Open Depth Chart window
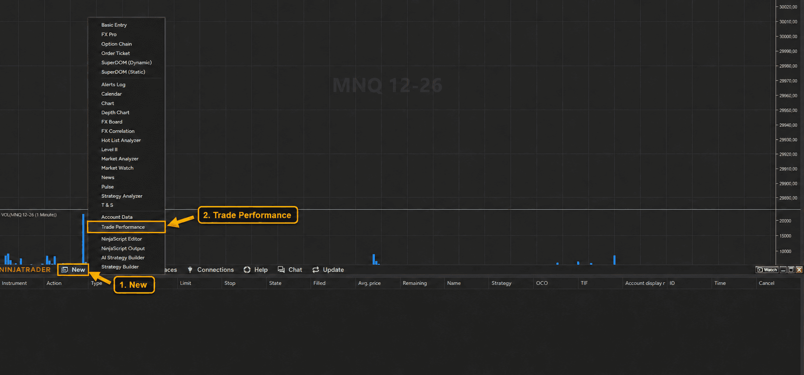Screen dimensions: 804x375 (x=115, y=112)
